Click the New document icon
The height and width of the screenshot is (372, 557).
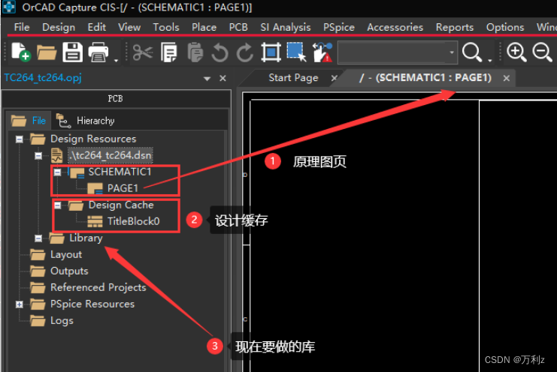[x=21, y=52]
